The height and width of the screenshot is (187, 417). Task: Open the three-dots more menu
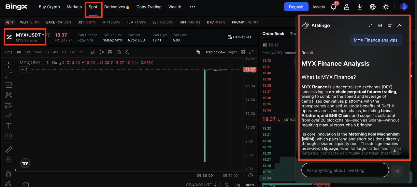point(192,7)
